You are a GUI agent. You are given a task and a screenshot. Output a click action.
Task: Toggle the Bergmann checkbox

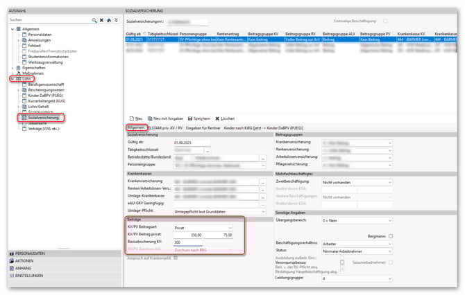(x=391, y=235)
